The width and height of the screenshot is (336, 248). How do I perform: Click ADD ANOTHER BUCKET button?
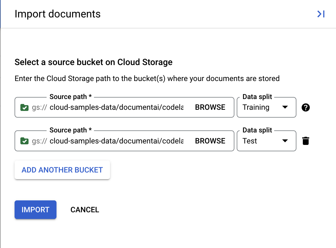[62, 170]
